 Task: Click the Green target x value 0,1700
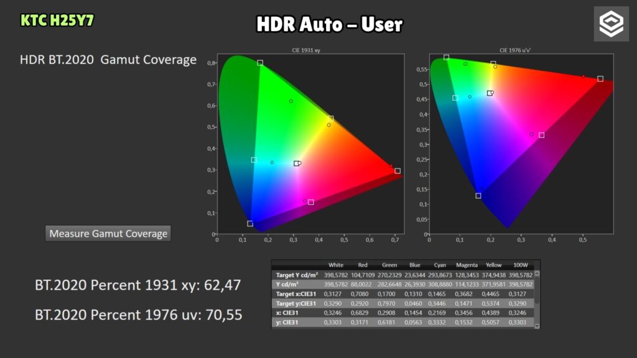(386, 294)
